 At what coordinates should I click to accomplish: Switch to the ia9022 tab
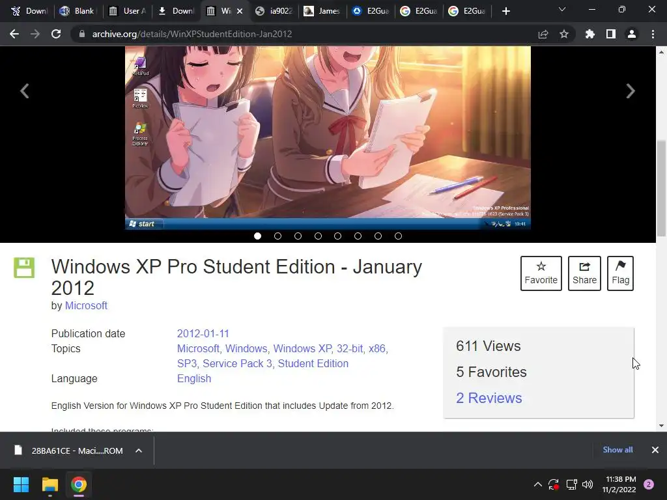[274, 11]
